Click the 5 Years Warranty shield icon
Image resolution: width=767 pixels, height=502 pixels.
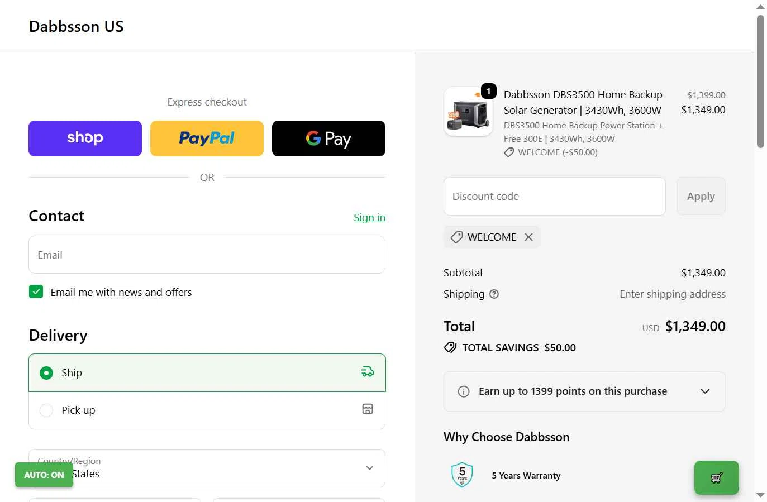[x=462, y=475]
